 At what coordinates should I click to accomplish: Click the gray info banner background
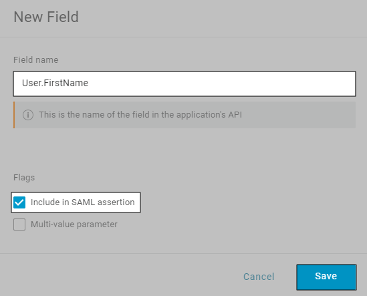(x=297, y=115)
